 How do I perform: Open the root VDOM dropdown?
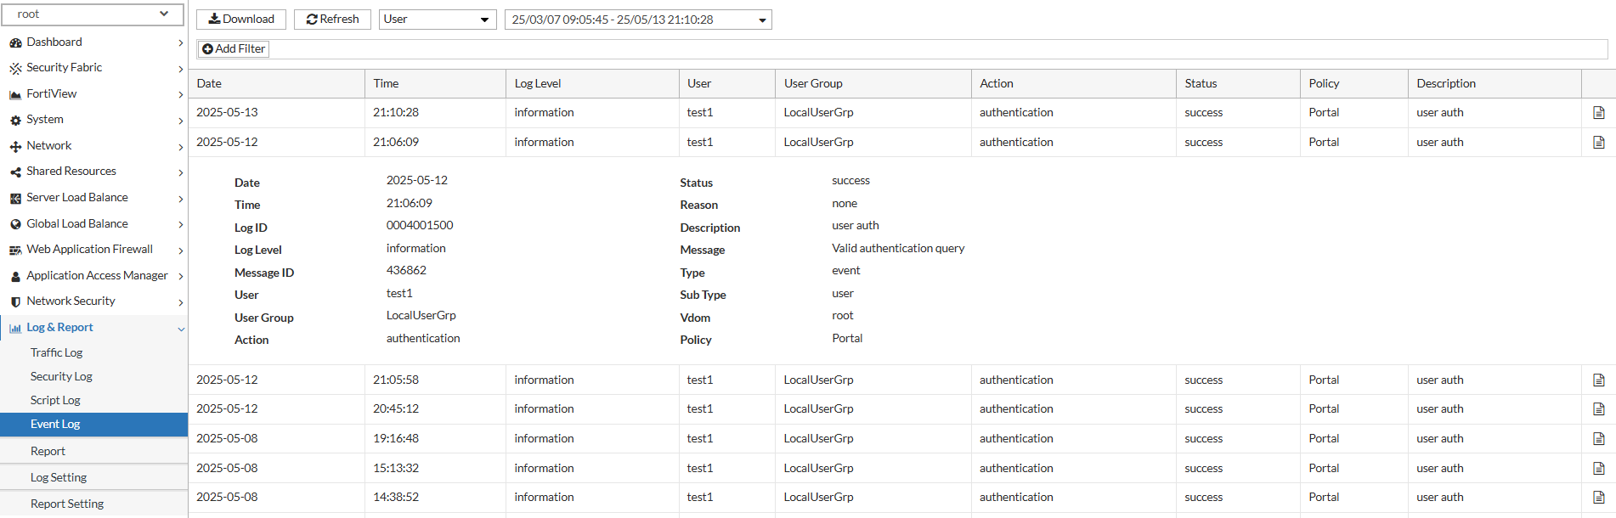click(92, 14)
